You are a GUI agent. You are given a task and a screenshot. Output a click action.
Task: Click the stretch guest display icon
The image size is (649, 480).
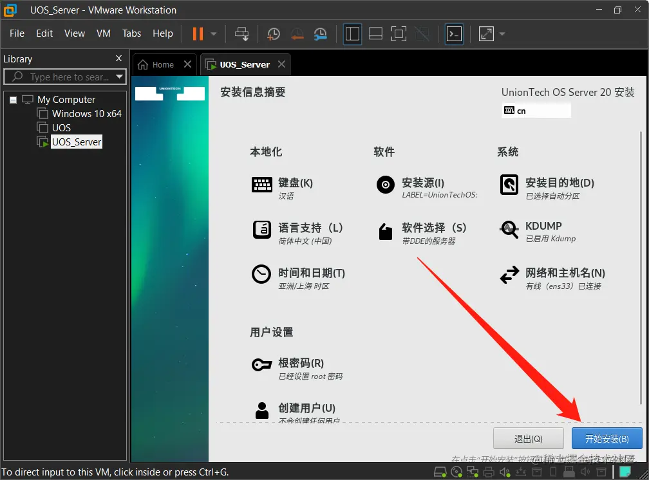486,33
